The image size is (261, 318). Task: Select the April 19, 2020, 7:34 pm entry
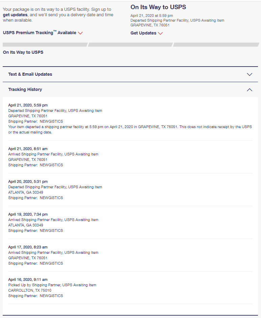pos(28,214)
